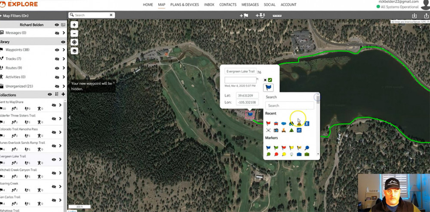Open the San Carlos Trail collection

click(x=60, y=200)
